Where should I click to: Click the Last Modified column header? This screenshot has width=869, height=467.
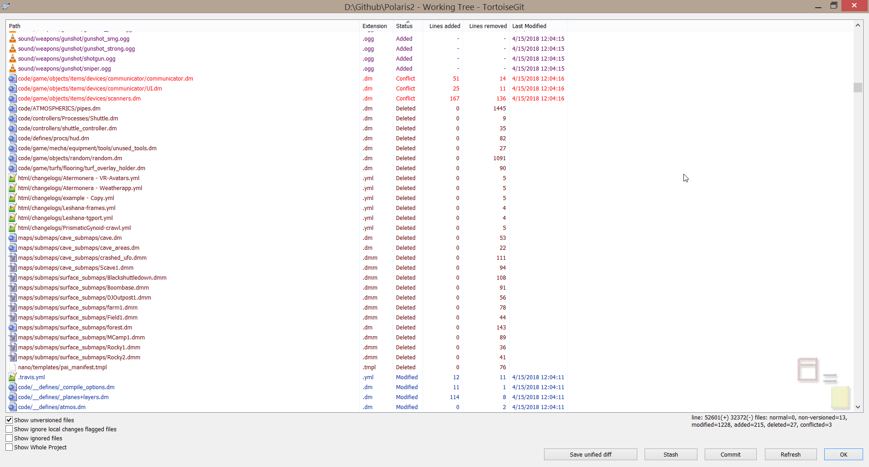point(539,26)
